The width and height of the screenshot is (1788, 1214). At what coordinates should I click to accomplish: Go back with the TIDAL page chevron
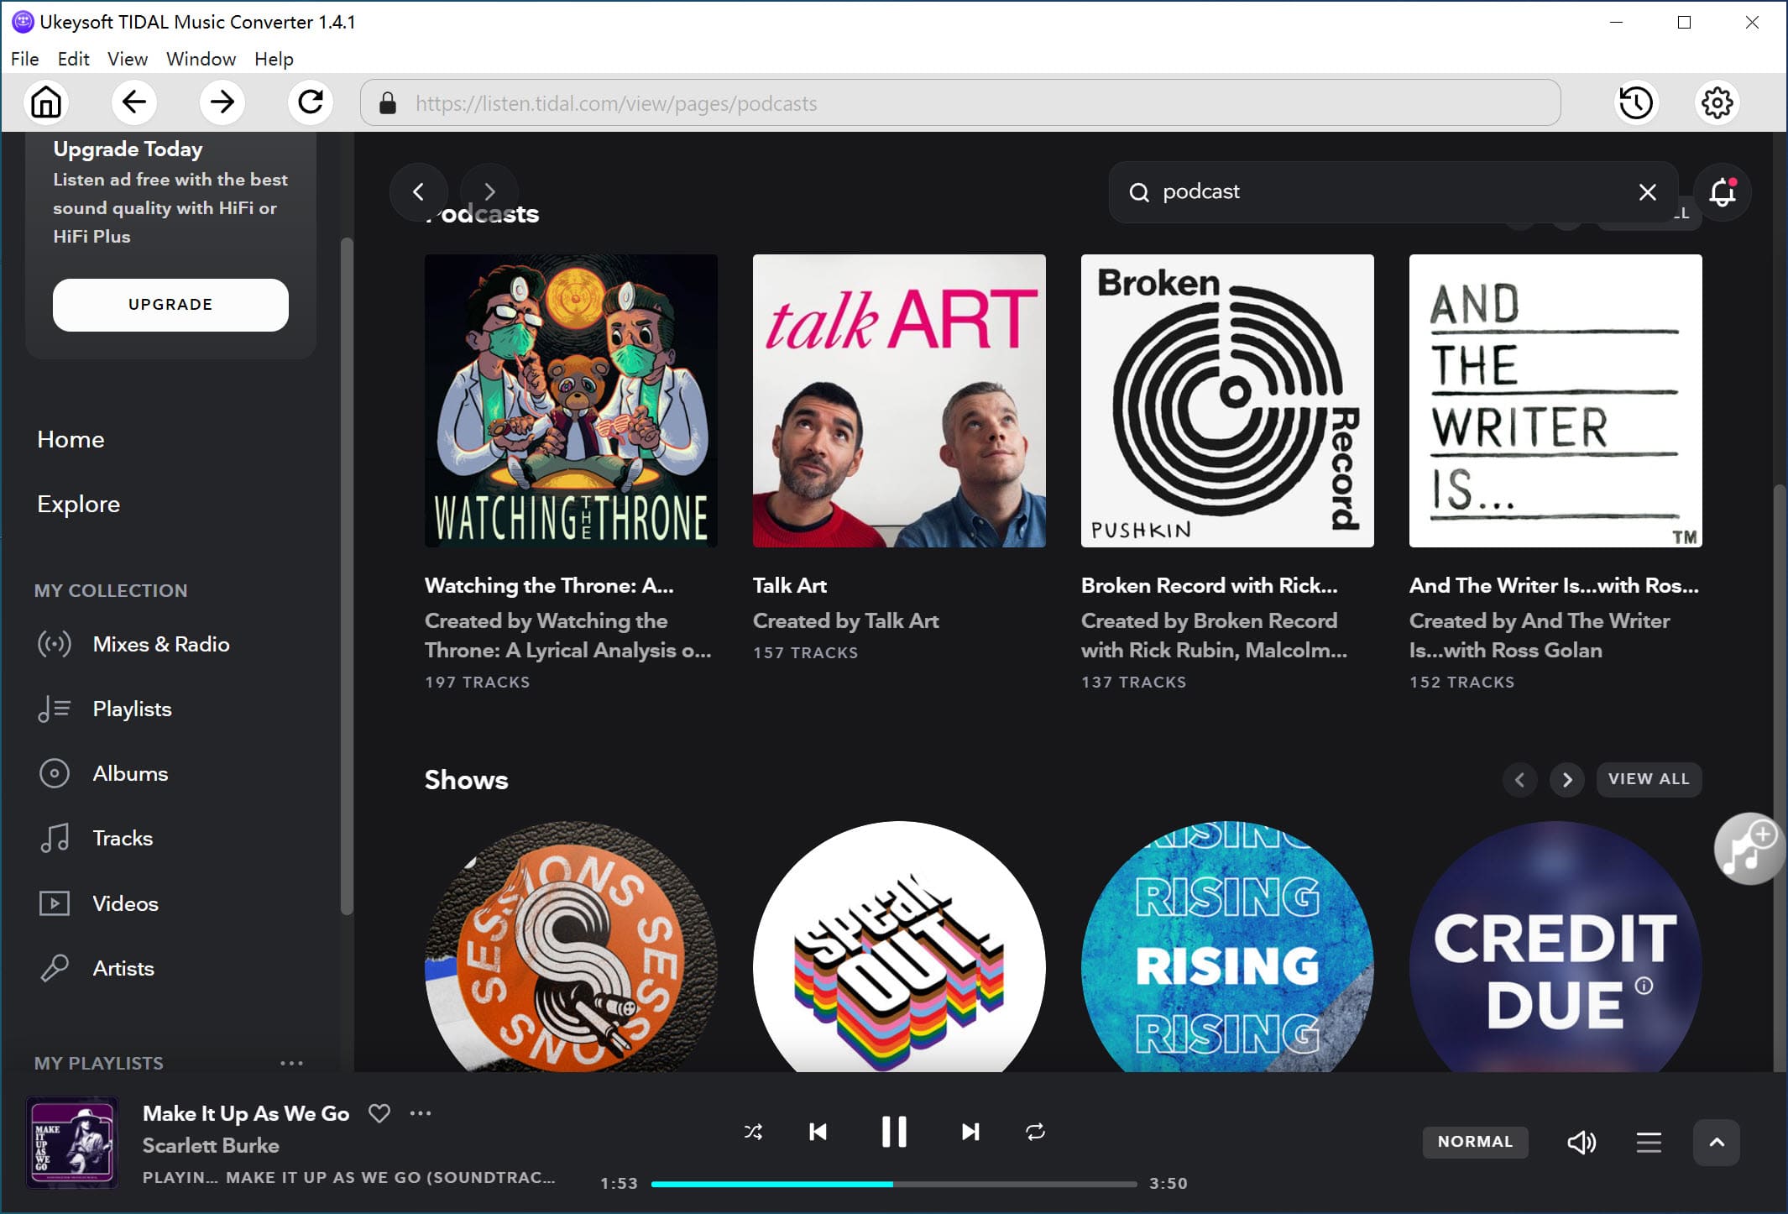pos(418,191)
